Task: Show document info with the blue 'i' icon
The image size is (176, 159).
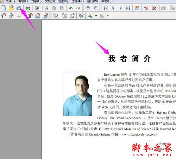Action: click(x=37, y=8)
